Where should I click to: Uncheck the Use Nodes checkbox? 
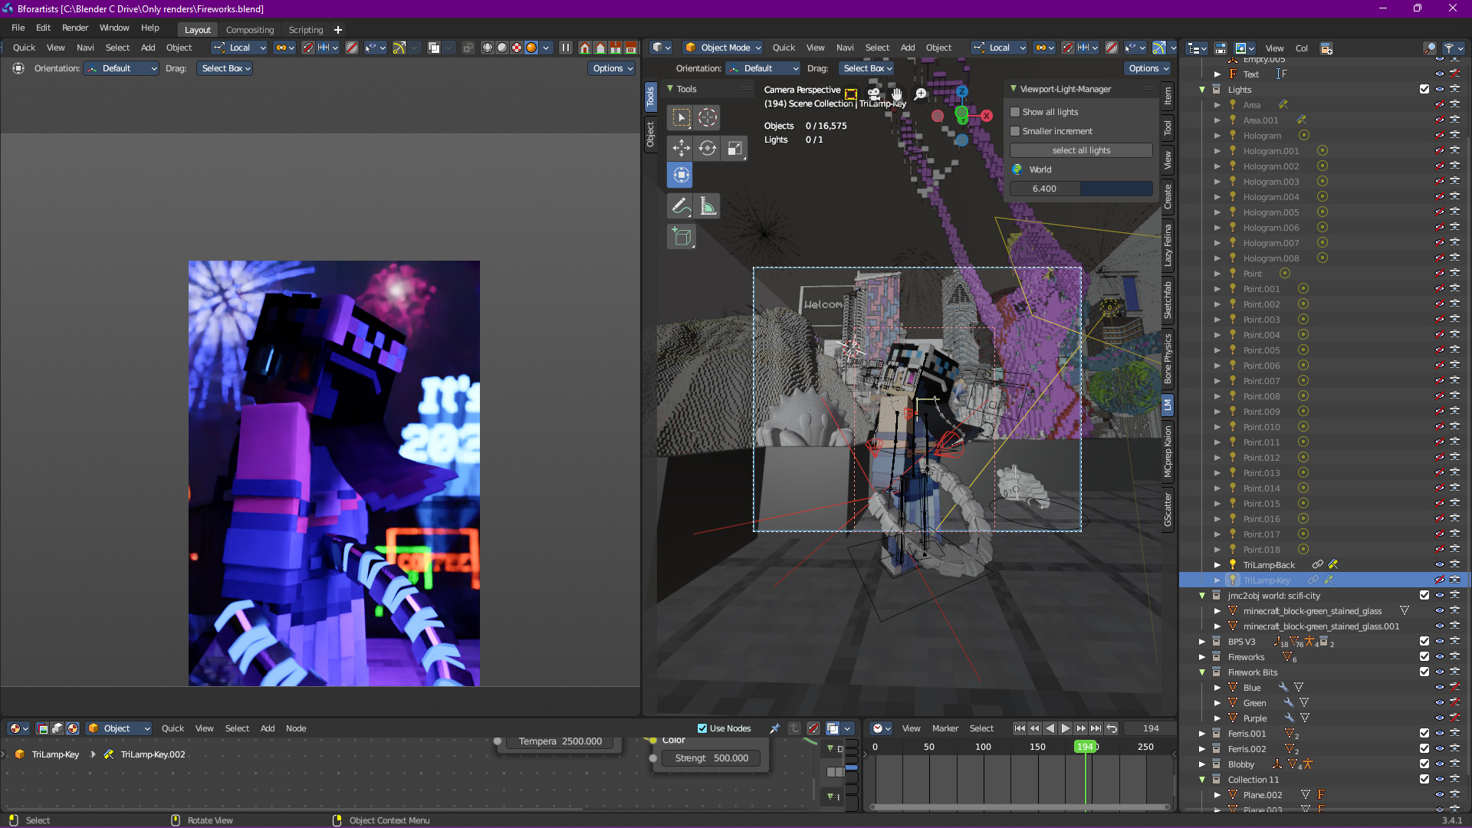pyautogui.click(x=702, y=728)
